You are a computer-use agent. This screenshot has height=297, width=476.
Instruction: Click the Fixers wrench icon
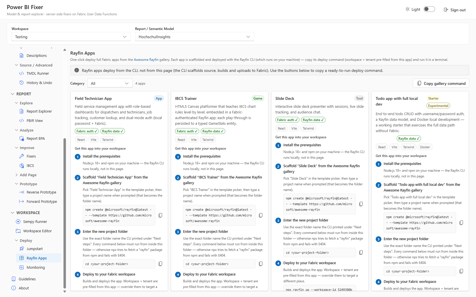click(22, 156)
